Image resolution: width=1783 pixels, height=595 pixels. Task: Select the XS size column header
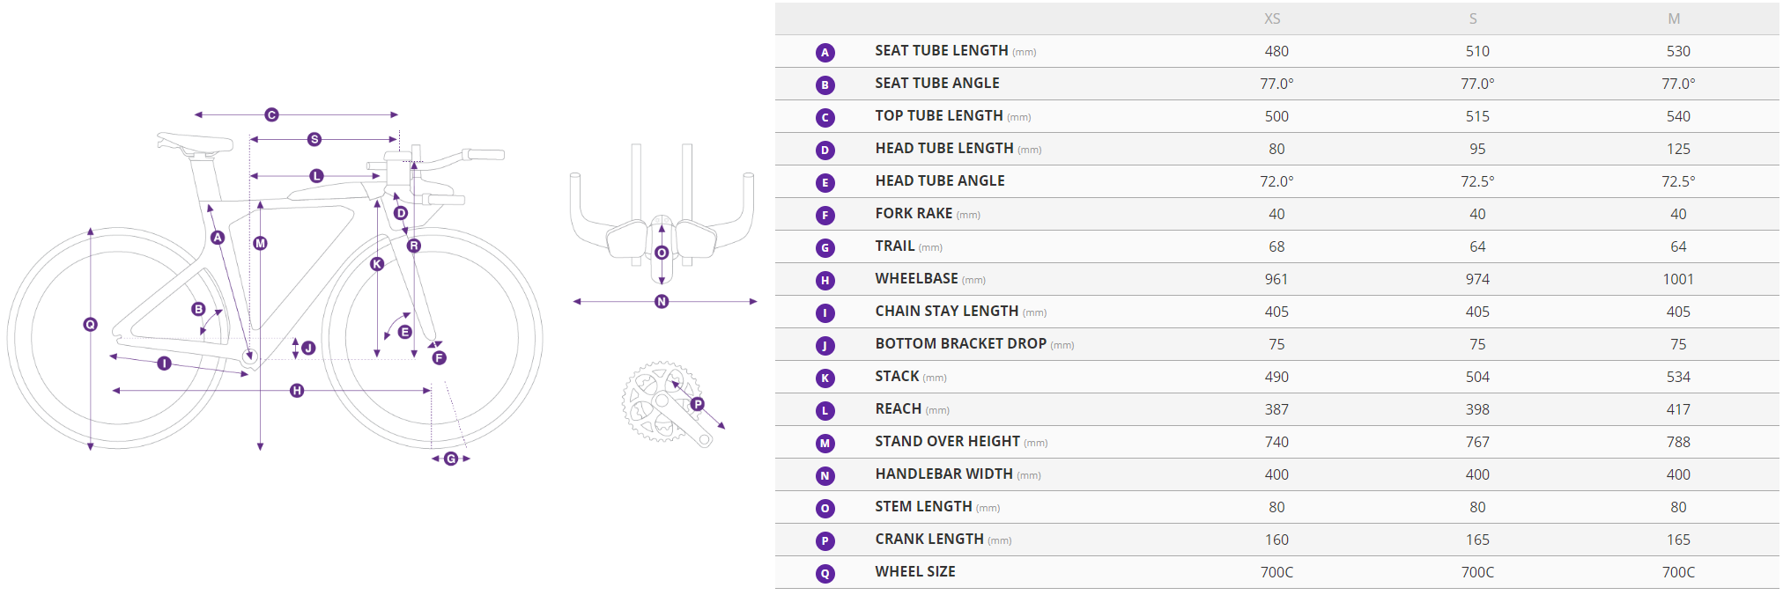point(1272,18)
